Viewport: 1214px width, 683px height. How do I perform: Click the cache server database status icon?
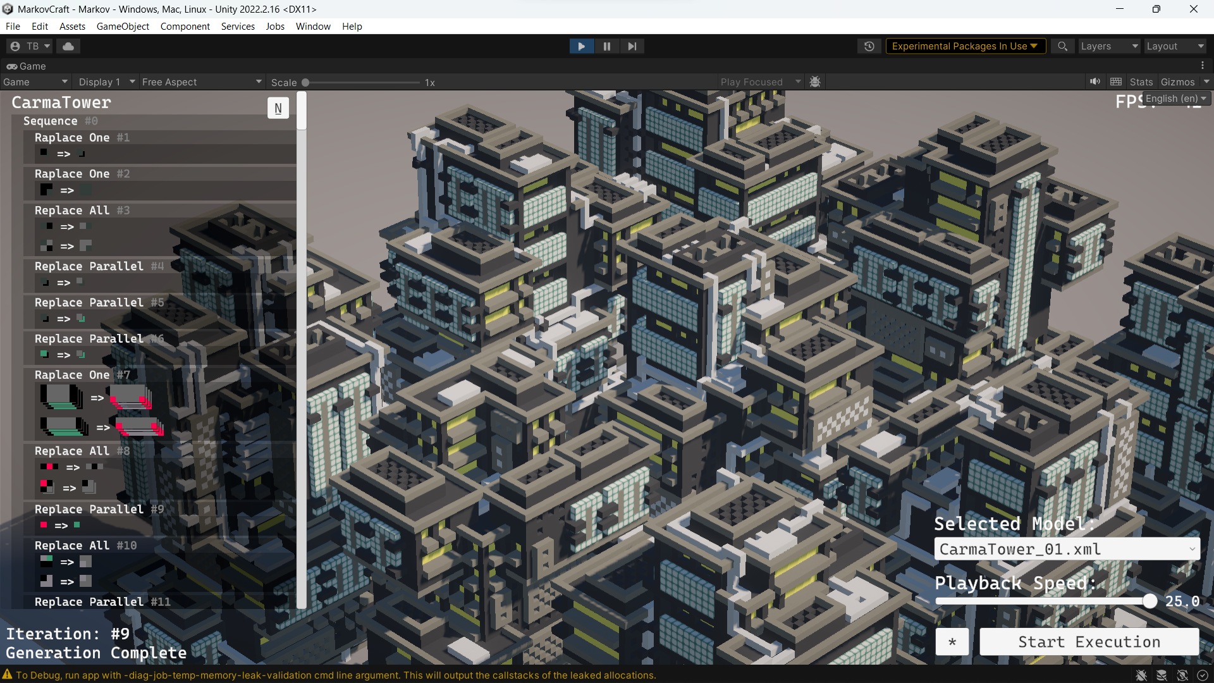tap(1162, 675)
